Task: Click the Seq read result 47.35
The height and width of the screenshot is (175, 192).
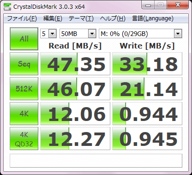Action: click(75, 64)
